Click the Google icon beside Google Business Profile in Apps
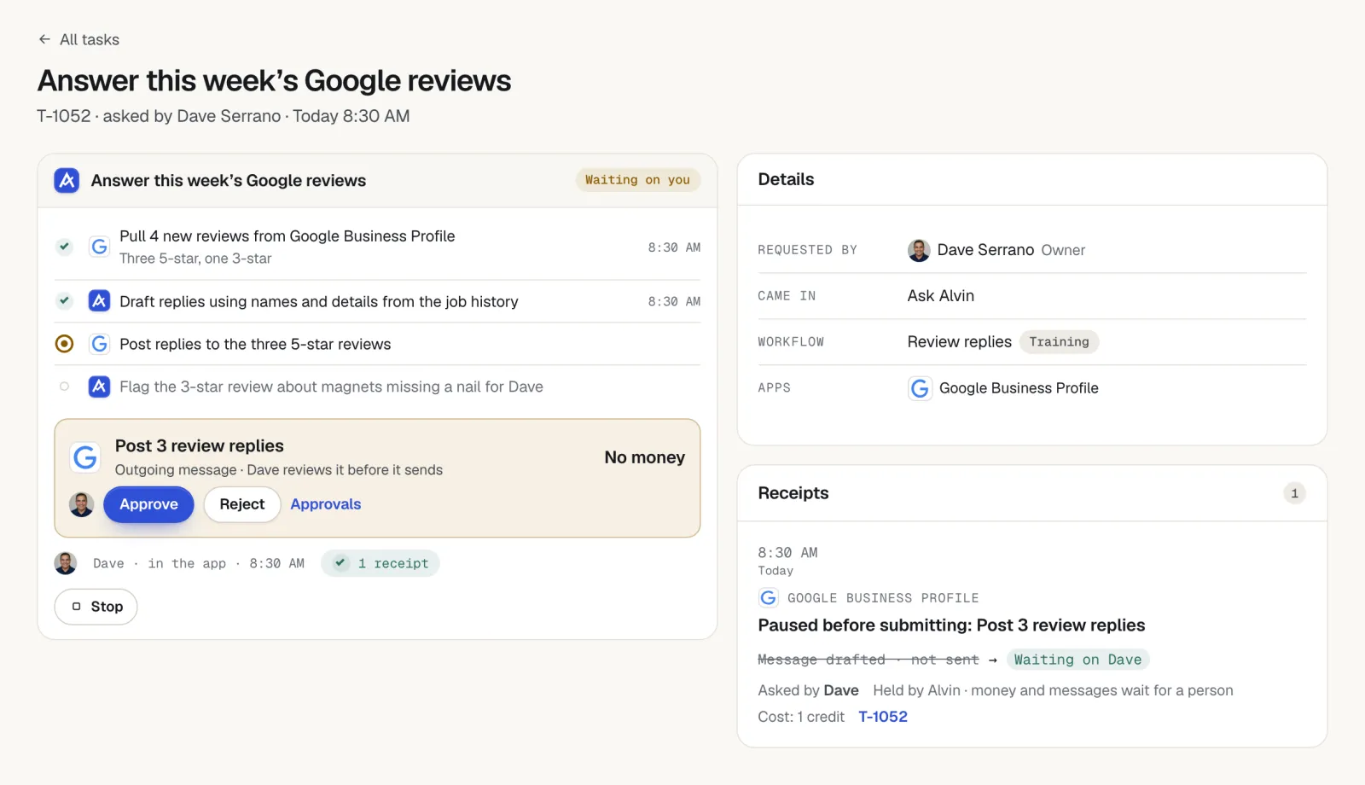The width and height of the screenshot is (1365, 785). (x=920, y=388)
